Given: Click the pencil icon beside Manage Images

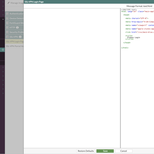Looking at the screenshot, I should point(9,3).
